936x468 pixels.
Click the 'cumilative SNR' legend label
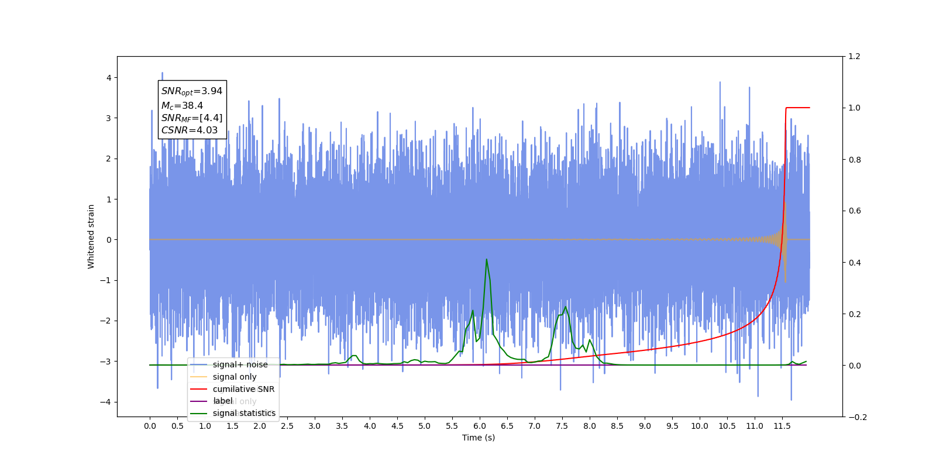click(x=243, y=389)
